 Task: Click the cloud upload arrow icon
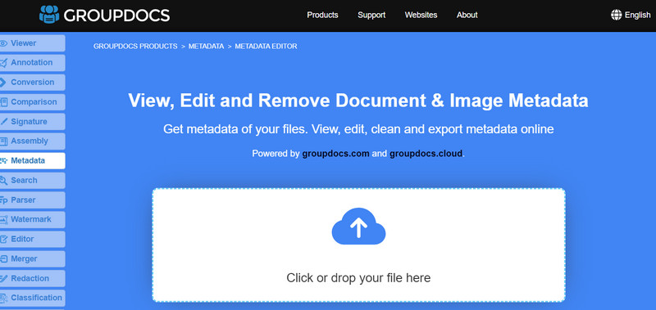tap(358, 226)
